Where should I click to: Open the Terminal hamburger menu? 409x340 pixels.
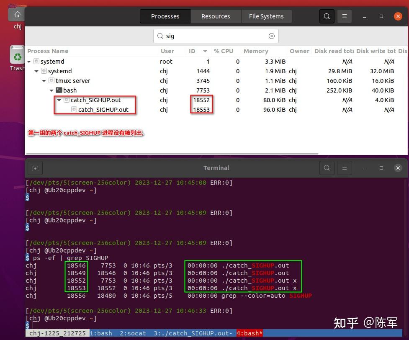[344, 167]
